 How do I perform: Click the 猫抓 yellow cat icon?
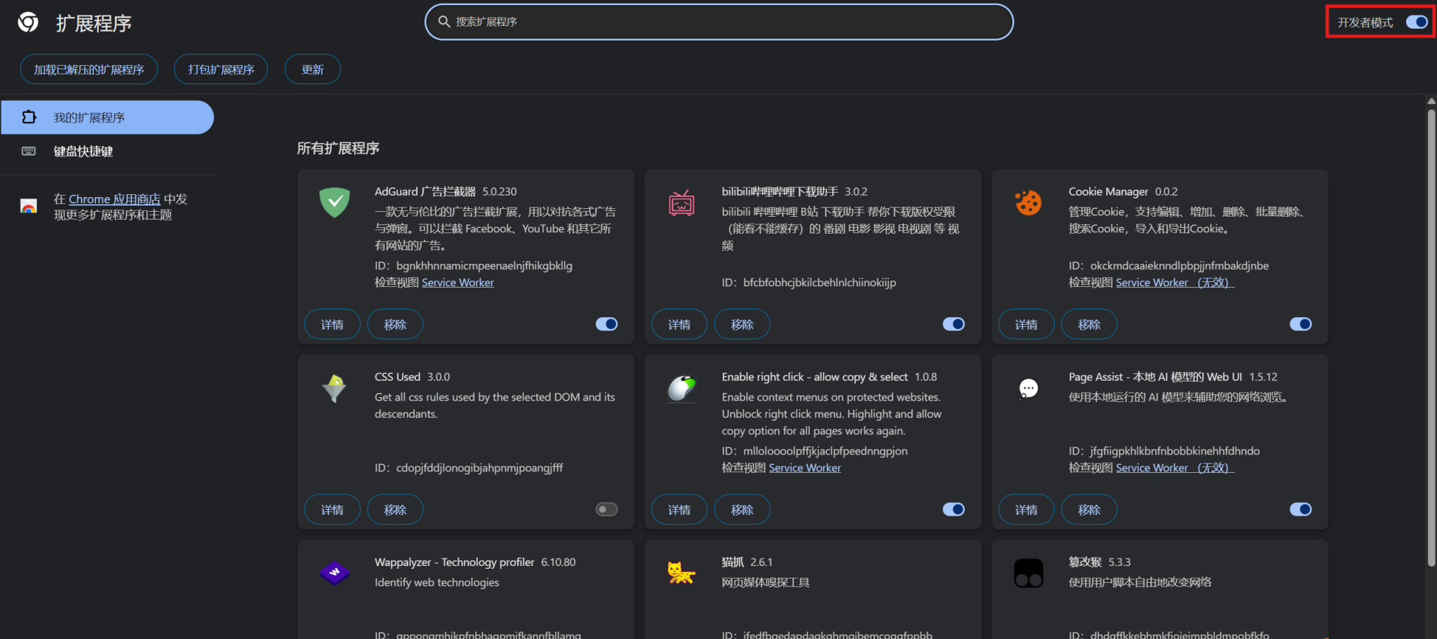click(681, 573)
